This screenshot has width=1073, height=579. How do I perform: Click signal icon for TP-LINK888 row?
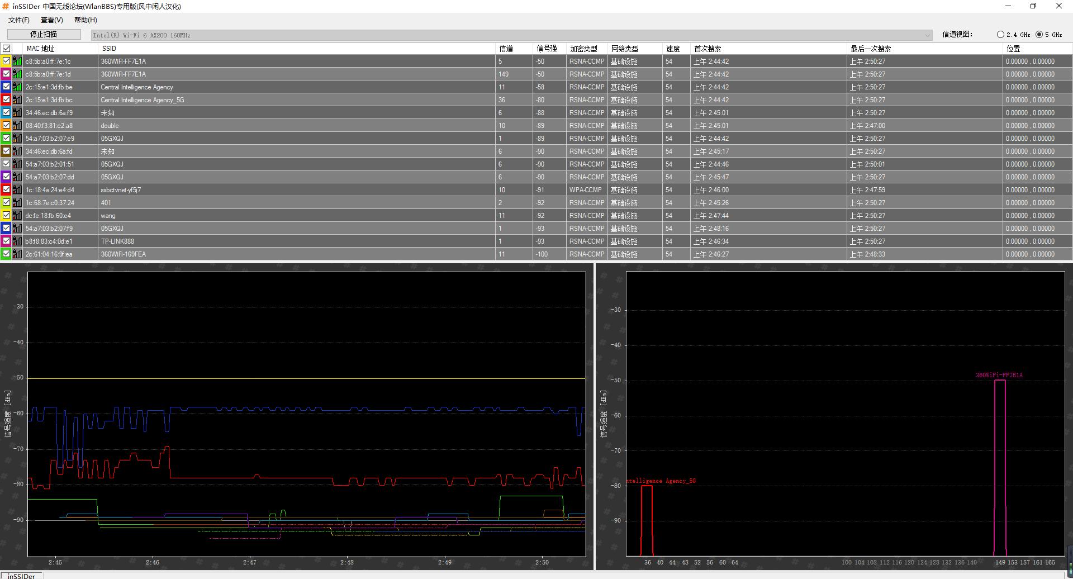click(17, 241)
